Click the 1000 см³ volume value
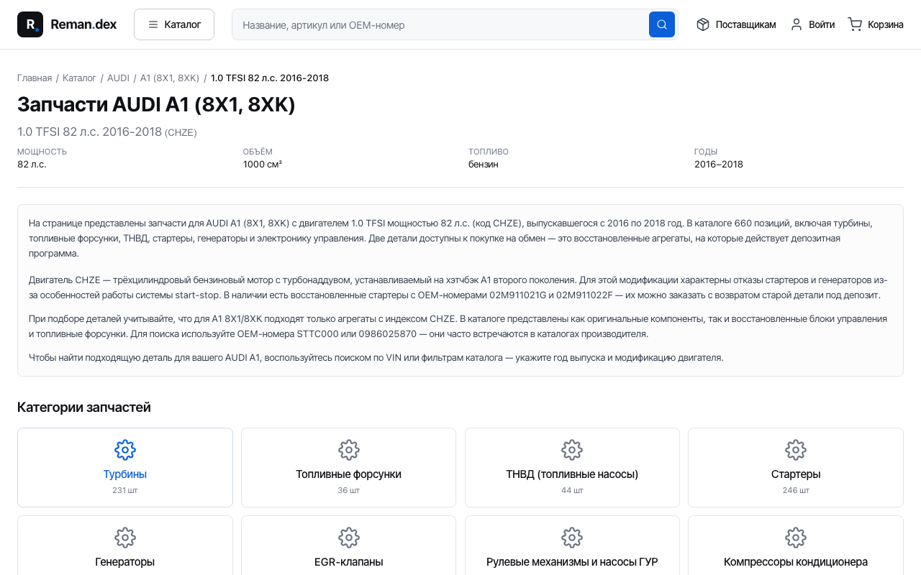Screen dimensions: 921x575 (263, 164)
